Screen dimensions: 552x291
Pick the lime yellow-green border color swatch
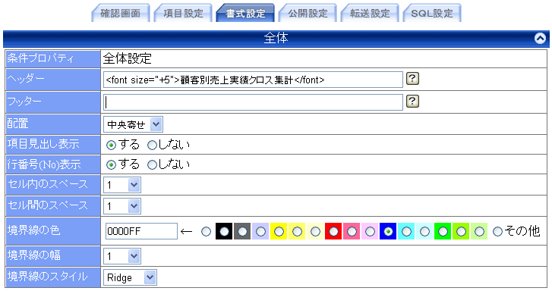pyautogui.click(x=461, y=231)
